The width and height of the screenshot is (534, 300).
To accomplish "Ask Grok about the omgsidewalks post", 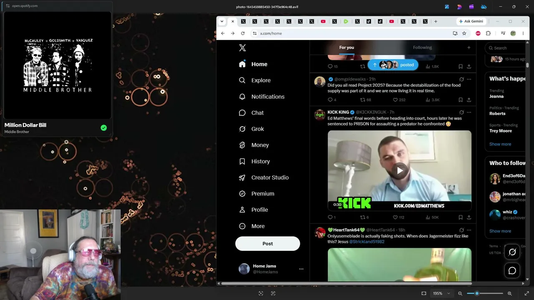I will tap(461, 79).
